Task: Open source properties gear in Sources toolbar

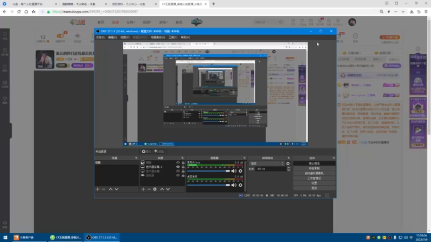Action: click(x=155, y=189)
